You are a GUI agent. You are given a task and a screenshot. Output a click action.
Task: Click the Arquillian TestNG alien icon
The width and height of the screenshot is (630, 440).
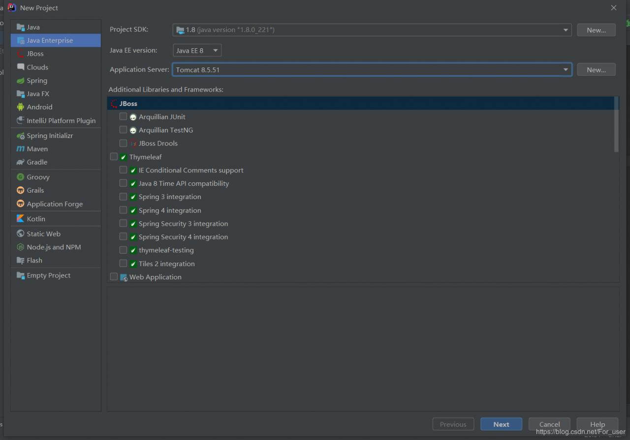(133, 131)
